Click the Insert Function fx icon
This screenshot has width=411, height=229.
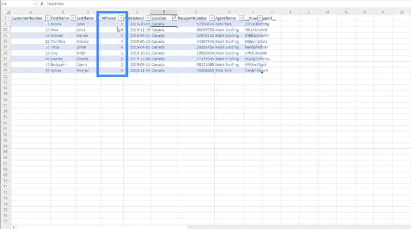click(42, 4)
